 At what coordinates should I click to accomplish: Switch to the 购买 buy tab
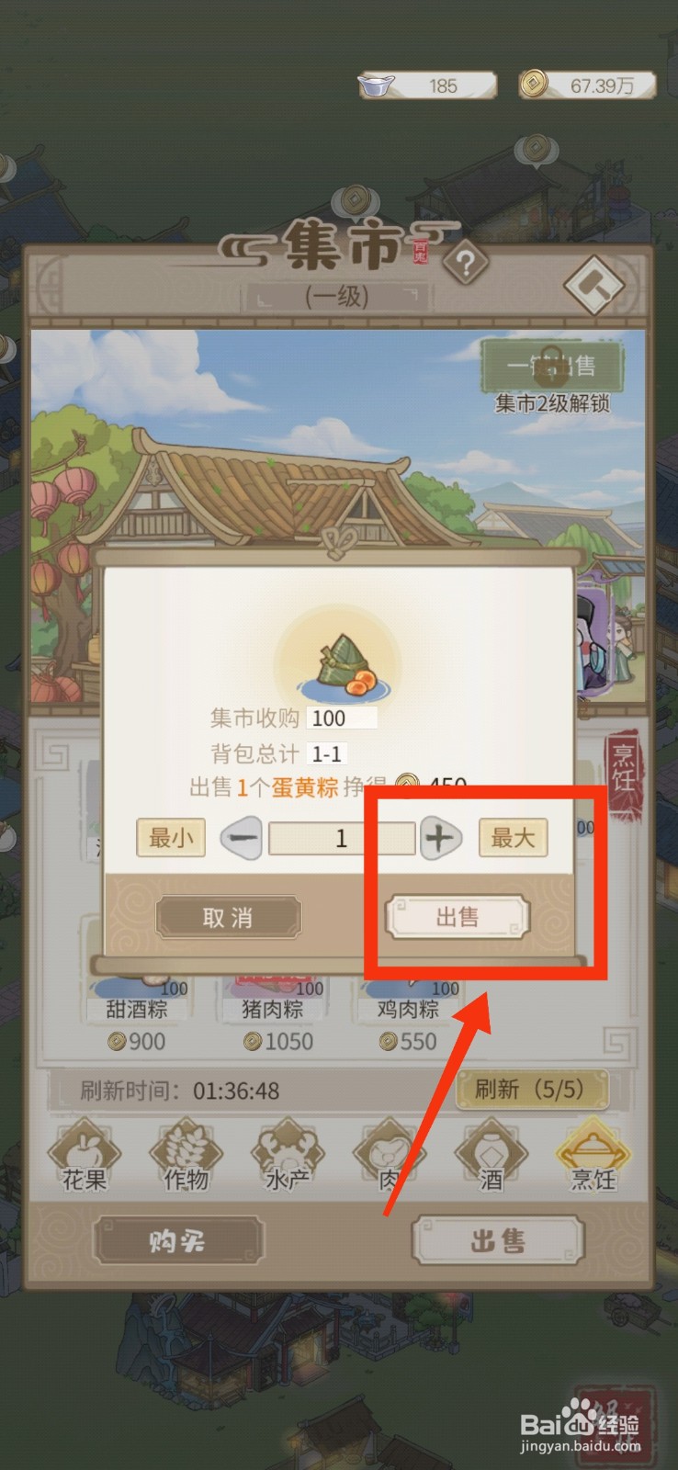178,1241
